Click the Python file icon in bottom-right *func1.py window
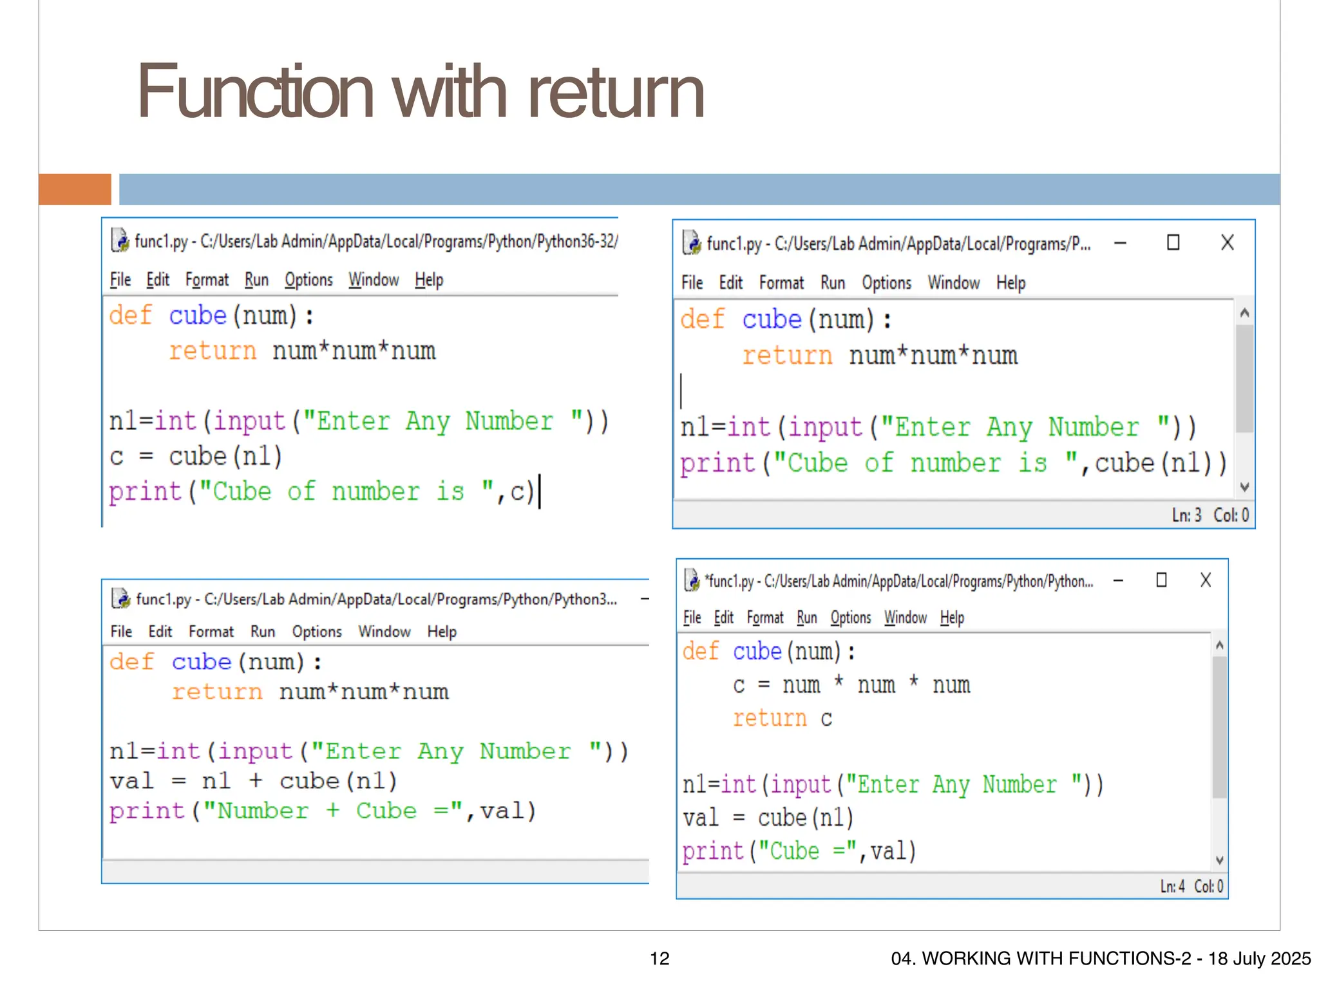 pyautogui.click(x=692, y=580)
